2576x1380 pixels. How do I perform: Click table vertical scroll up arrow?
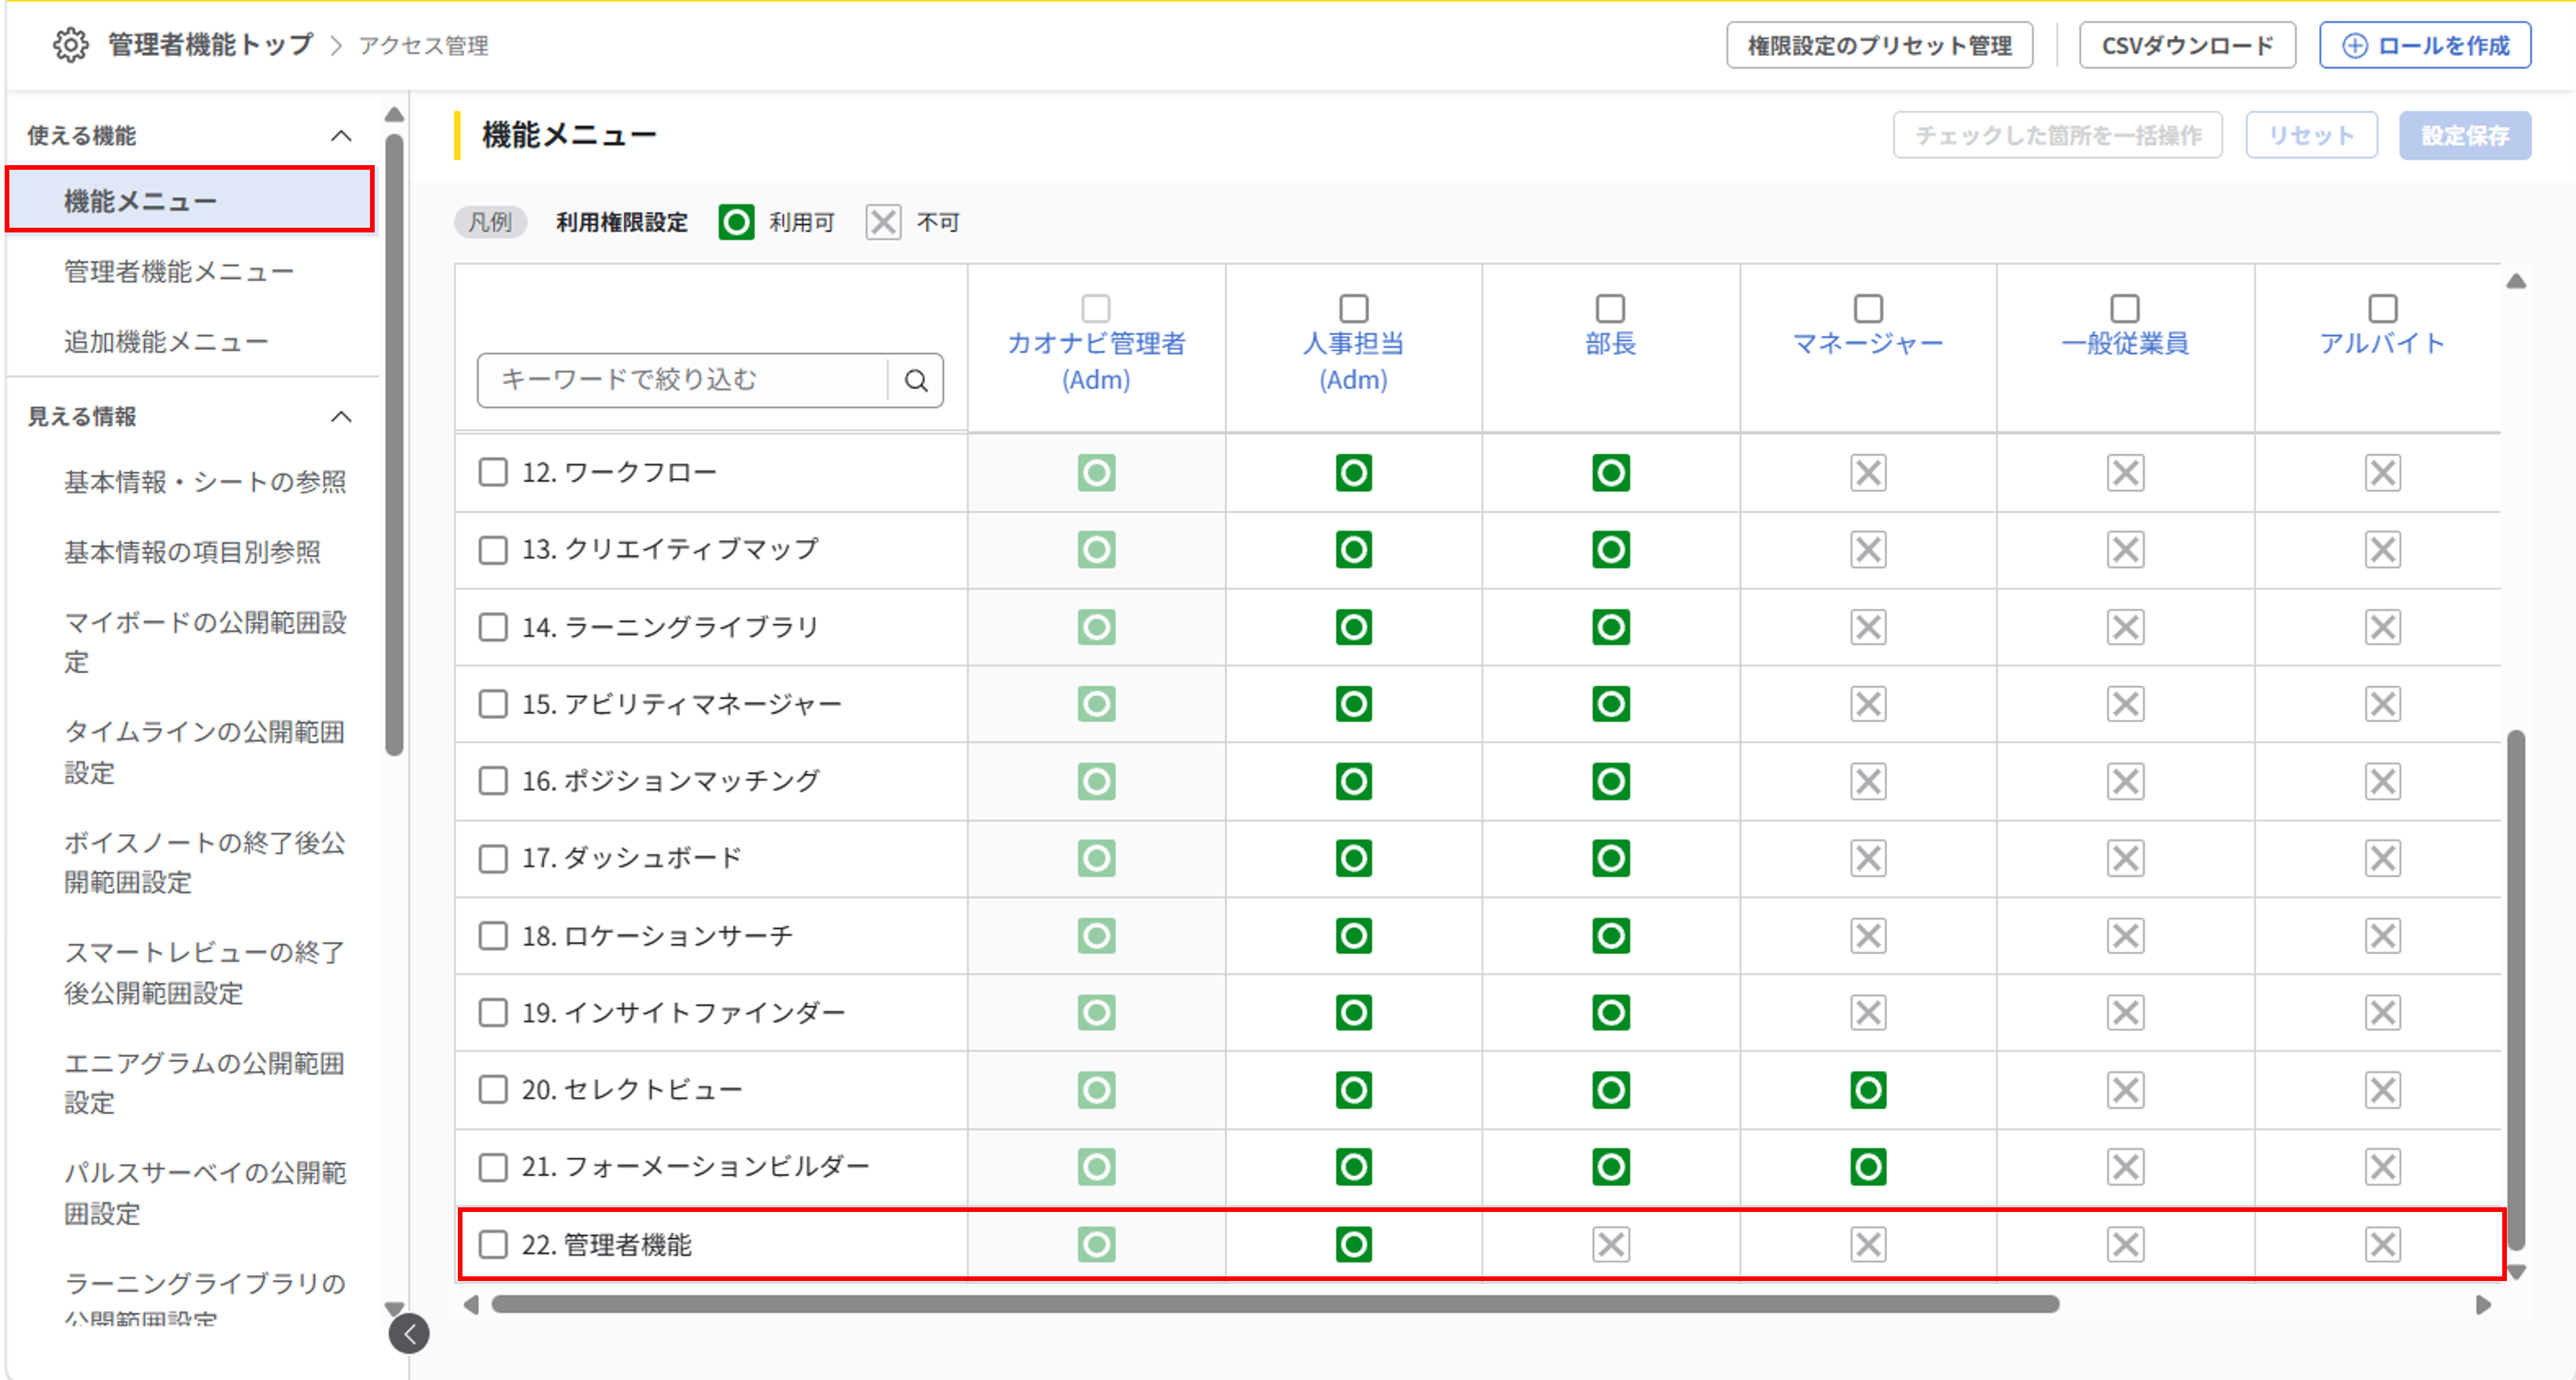tap(2516, 282)
